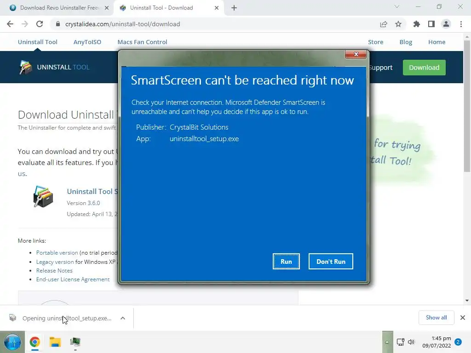
Task: Share this page using share icon
Action: tap(384, 24)
